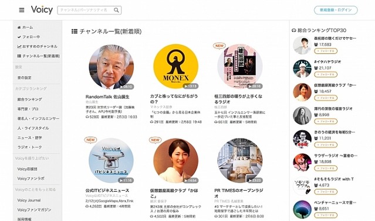Select 人・ライフスタイル category
The width and height of the screenshot is (375, 221).
pos(33,128)
